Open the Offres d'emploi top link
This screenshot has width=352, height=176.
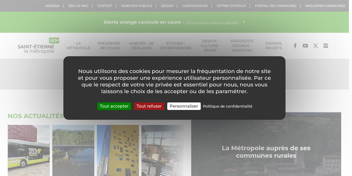[231, 6]
